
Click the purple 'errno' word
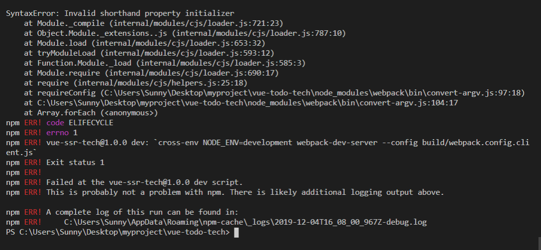58,133
